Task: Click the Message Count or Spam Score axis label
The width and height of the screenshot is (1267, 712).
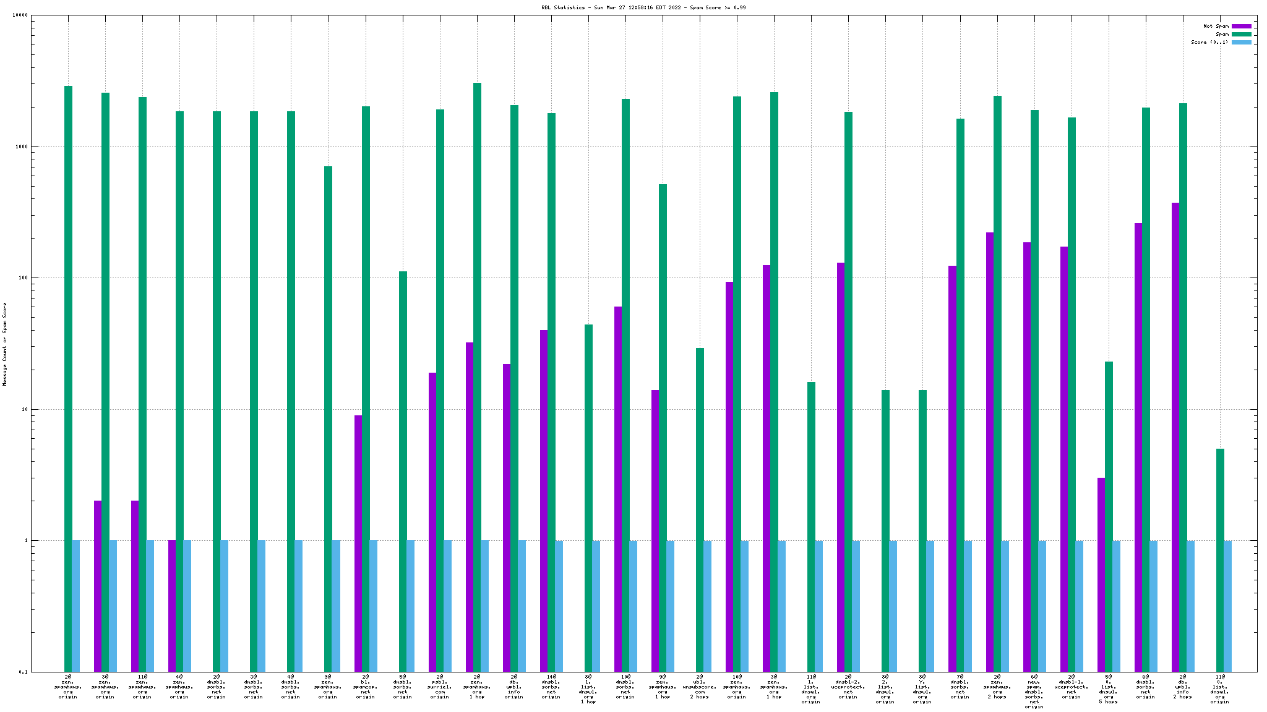Action: (5, 344)
